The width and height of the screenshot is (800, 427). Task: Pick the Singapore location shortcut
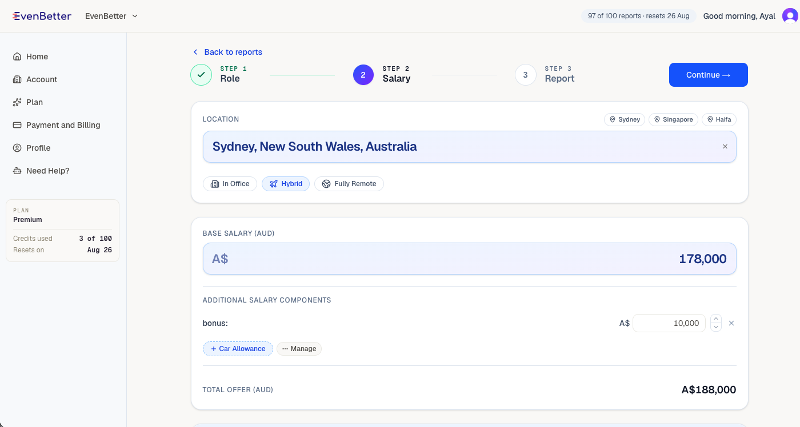point(673,119)
